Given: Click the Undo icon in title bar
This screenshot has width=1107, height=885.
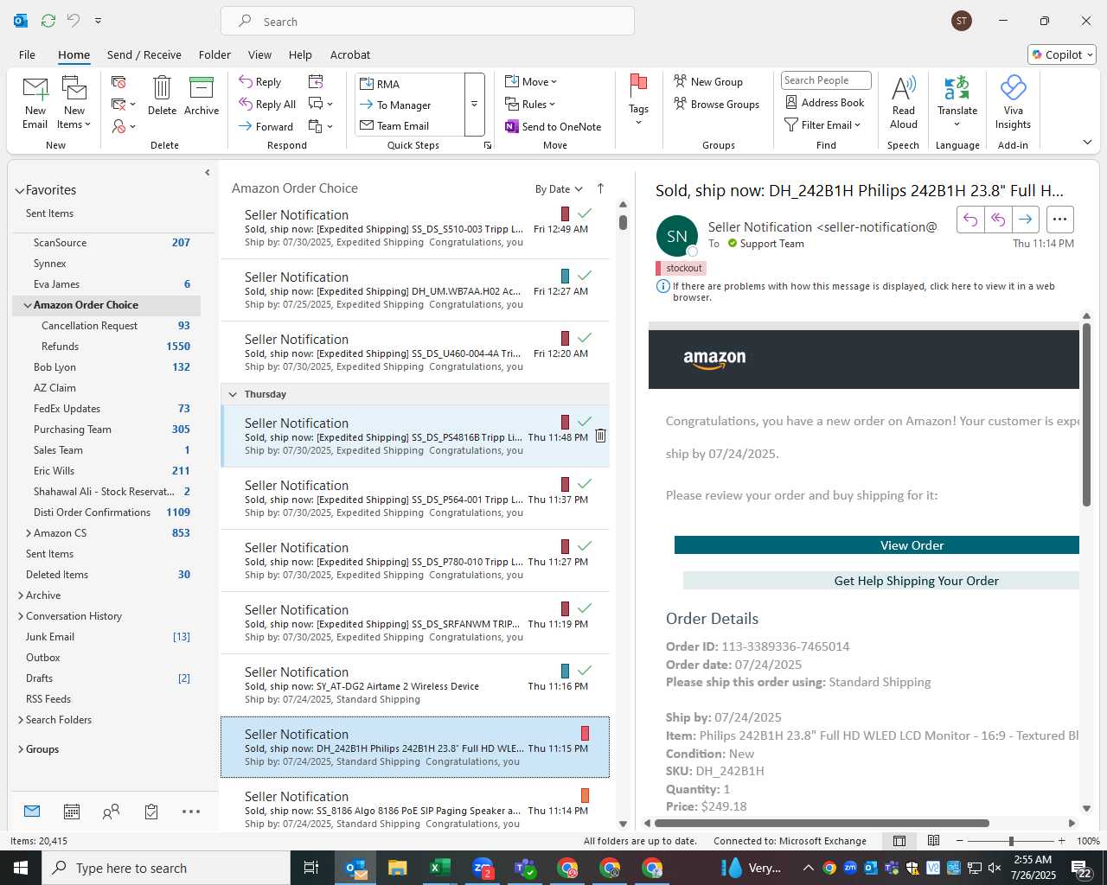Looking at the screenshot, I should coord(74,20).
